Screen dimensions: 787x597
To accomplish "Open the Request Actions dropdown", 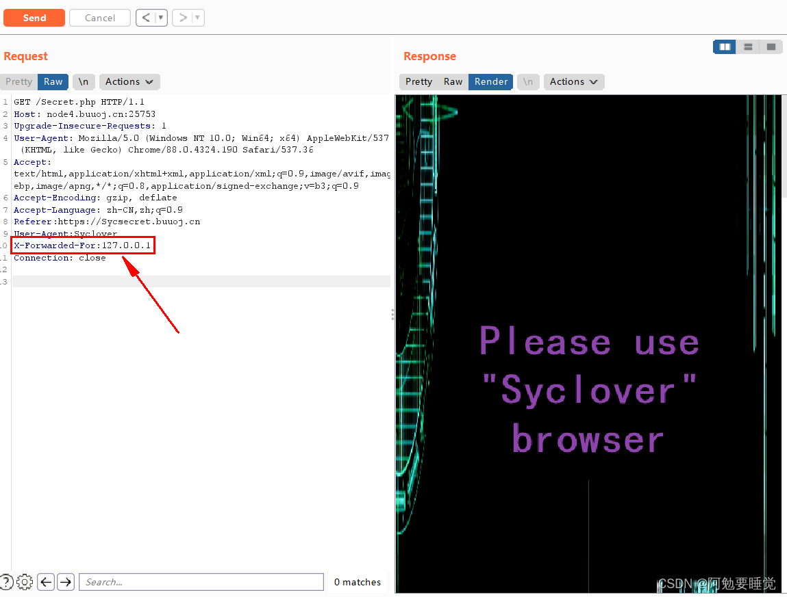I will (x=129, y=81).
